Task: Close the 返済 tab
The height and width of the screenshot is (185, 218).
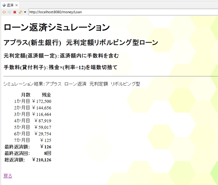Action: (x=17, y=5)
